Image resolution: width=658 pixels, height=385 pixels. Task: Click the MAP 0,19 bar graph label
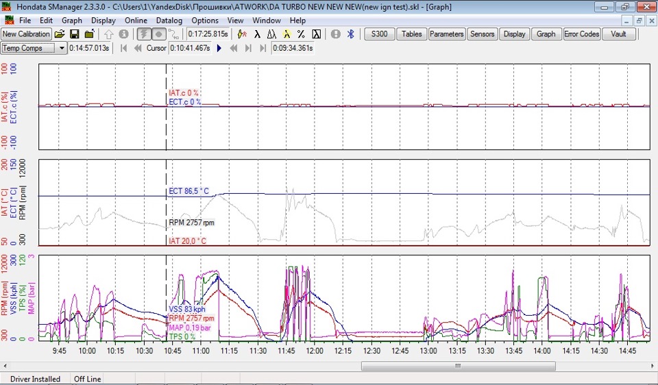pyautogui.click(x=190, y=327)
